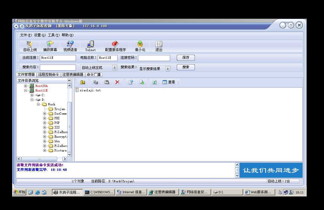Screen dimensions: 324x210
Task: Click tree scrollbar down arrow
Action: pos(69,154)
